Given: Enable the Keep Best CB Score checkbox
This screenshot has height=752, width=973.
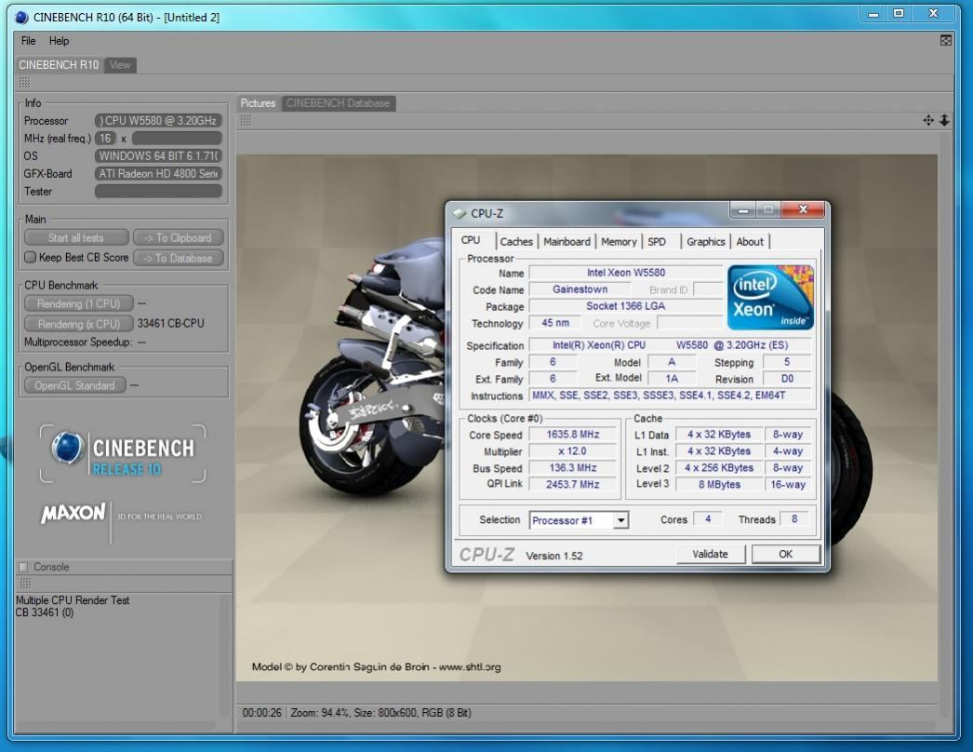Looking at the screenshot, I should tap(30, 258).
